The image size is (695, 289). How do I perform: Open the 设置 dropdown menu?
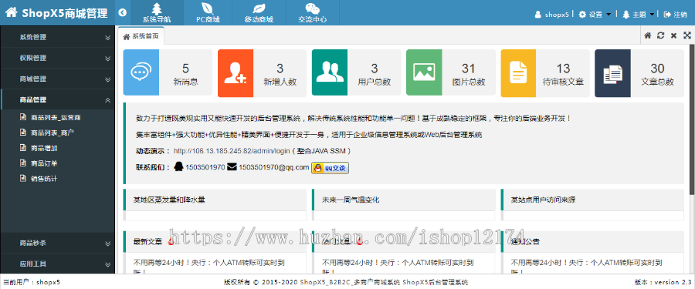click(x=595, y=14)
